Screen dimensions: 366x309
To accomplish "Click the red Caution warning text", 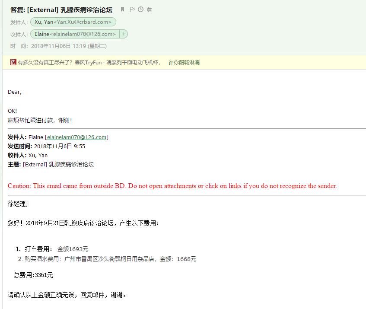I will click(172, 186).
